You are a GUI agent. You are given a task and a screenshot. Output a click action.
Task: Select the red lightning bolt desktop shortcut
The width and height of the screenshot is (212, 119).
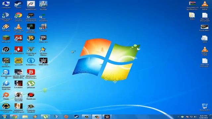point(19,50)
